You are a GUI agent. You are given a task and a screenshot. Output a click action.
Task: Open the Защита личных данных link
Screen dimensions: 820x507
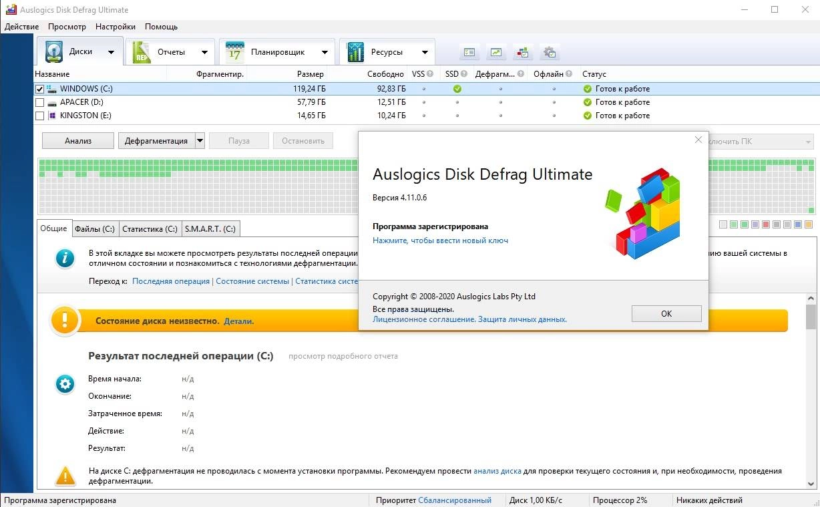coord(523,319)
